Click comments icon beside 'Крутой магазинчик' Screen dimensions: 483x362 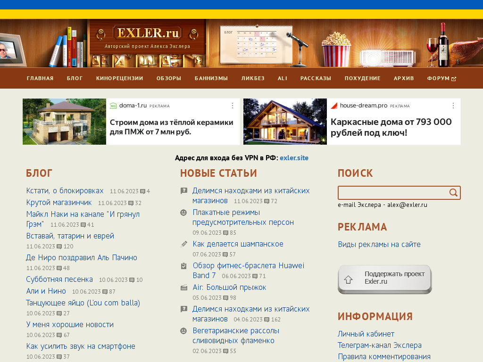point(131,203)
